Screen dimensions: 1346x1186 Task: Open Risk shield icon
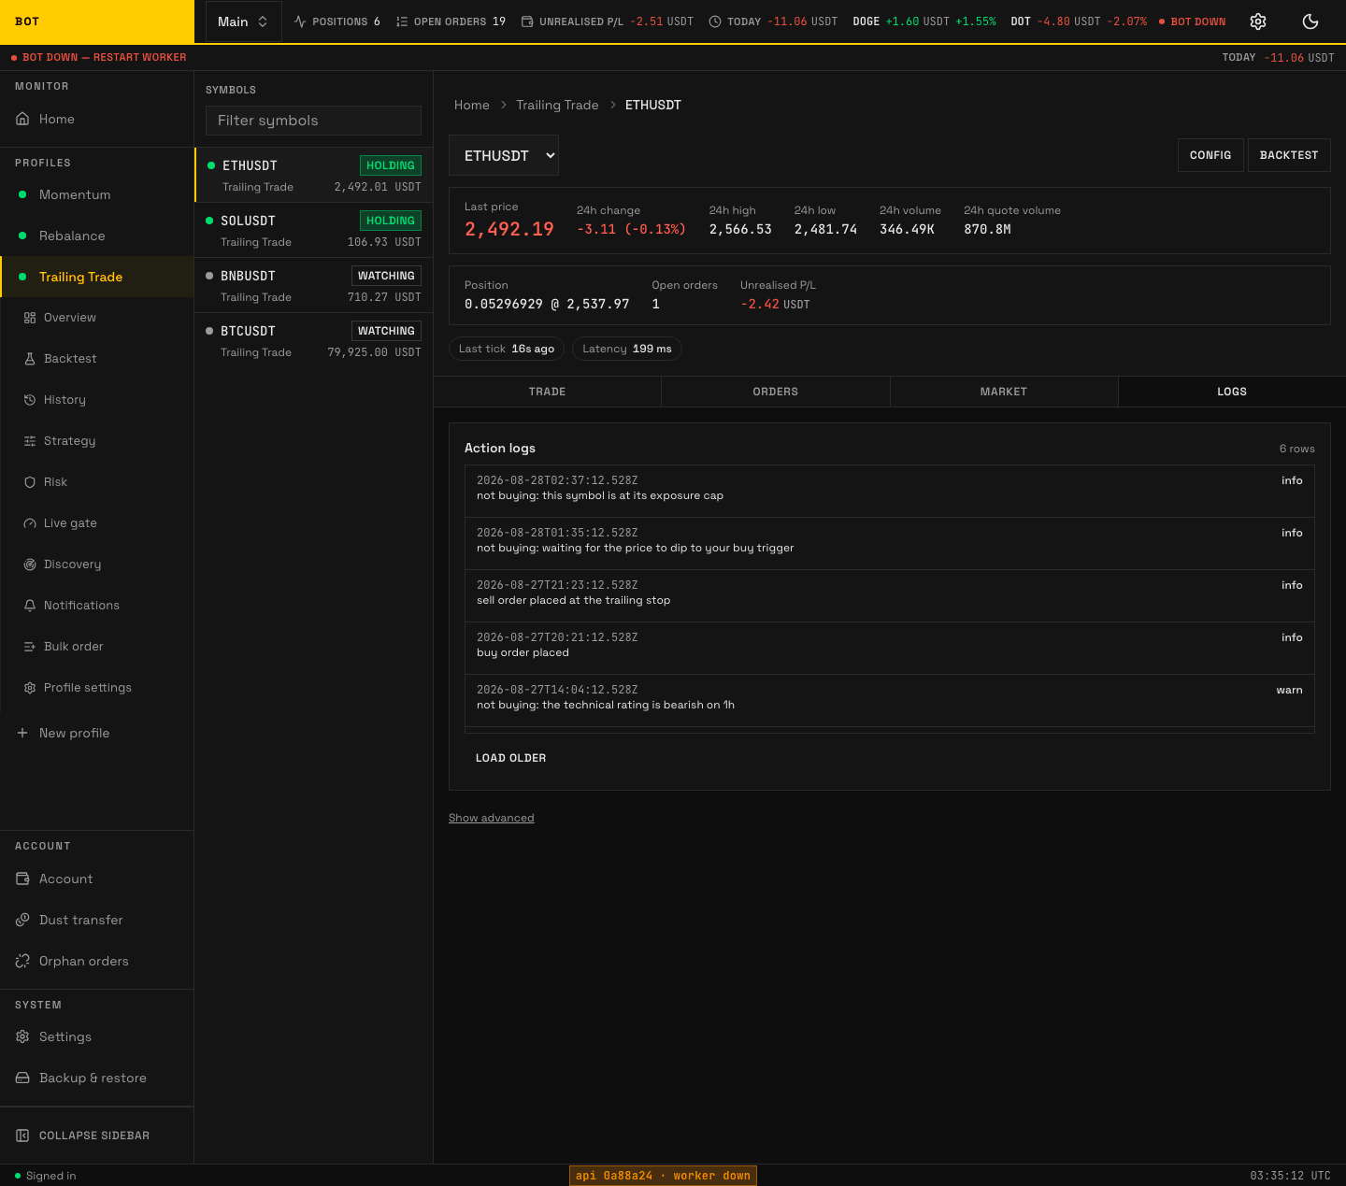pos(30,482)
